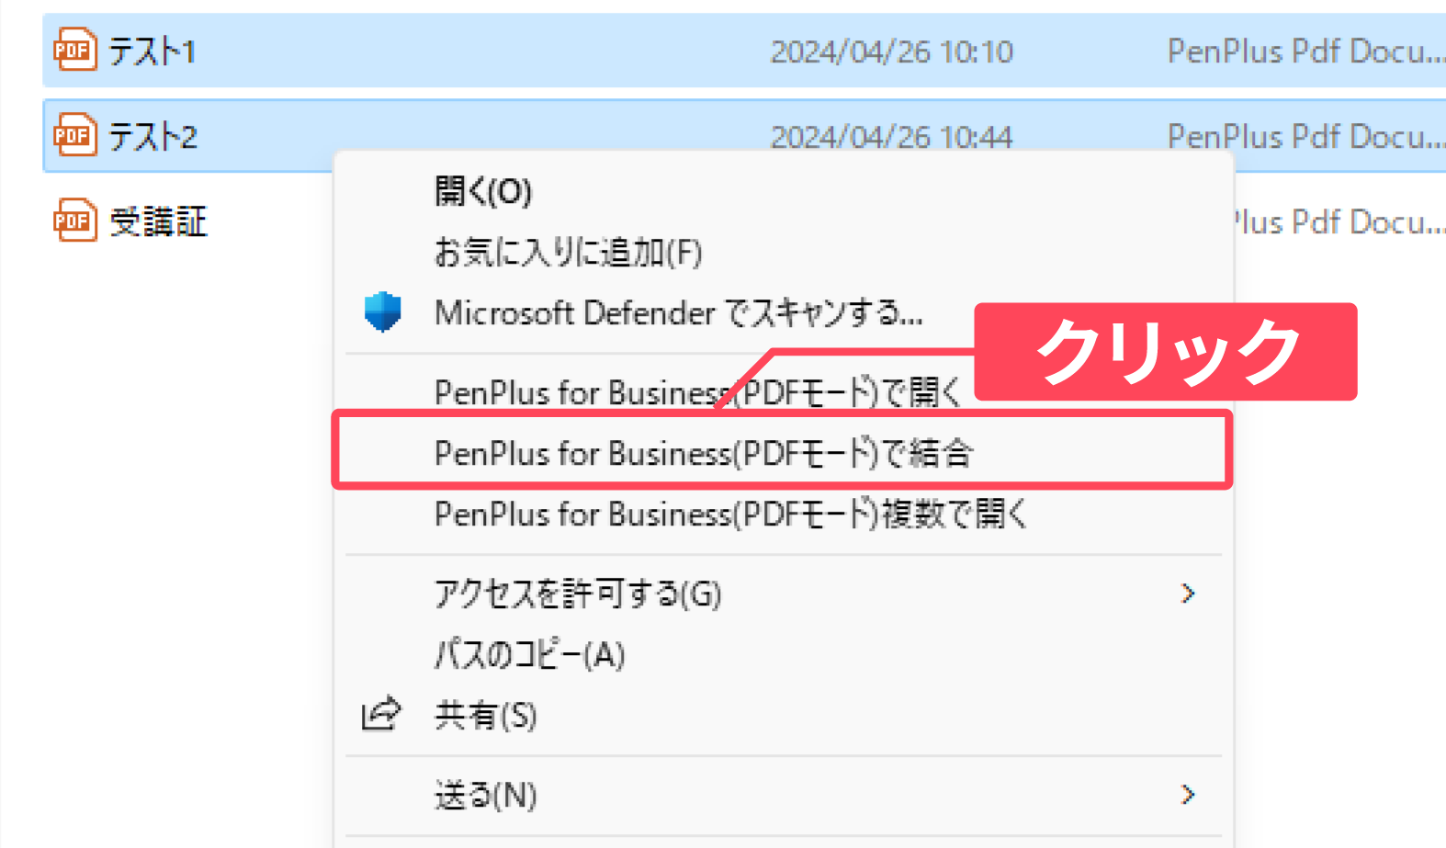Select the file name 受講証
The width and height of the screenshot is (1446, 848).
click(158, 221)
